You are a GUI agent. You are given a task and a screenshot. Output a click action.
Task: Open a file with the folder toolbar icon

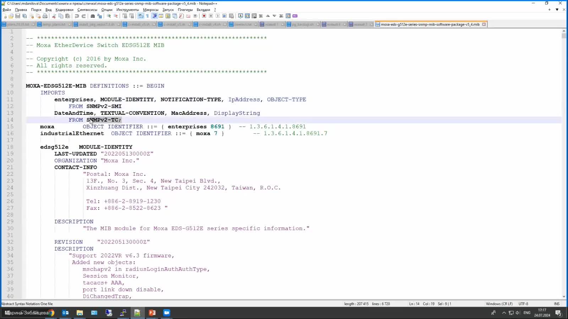coord(11,16)
